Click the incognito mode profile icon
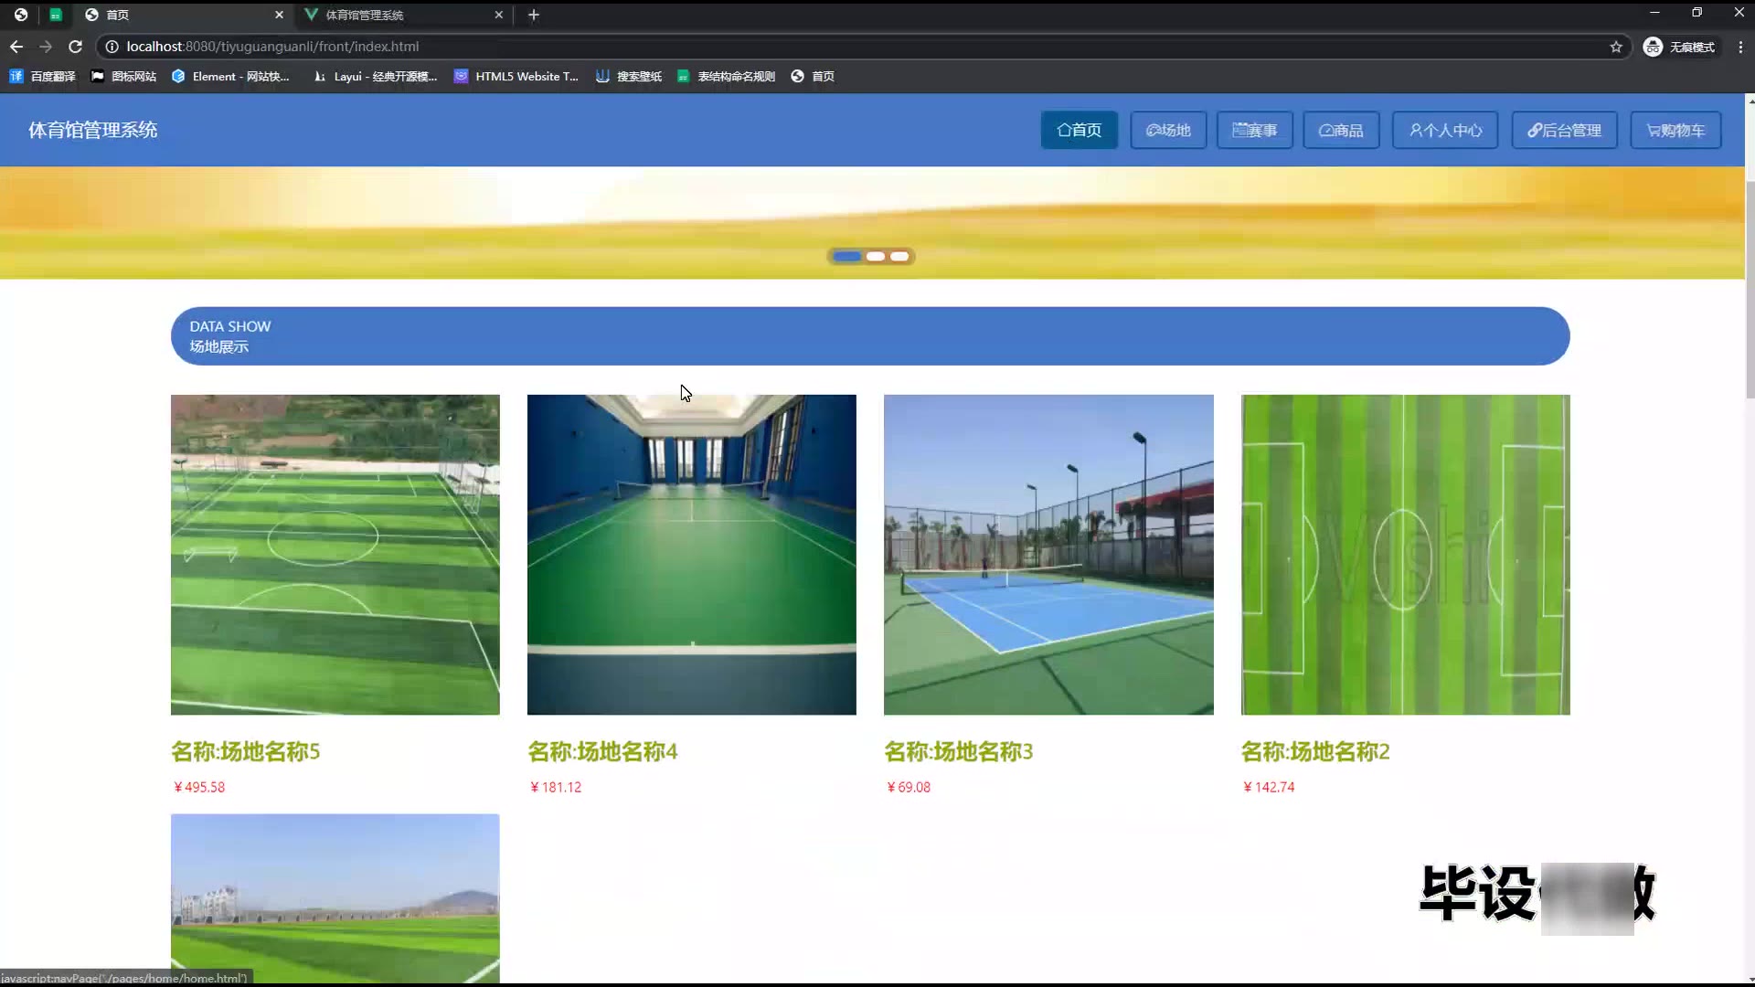 [1653, 47]
